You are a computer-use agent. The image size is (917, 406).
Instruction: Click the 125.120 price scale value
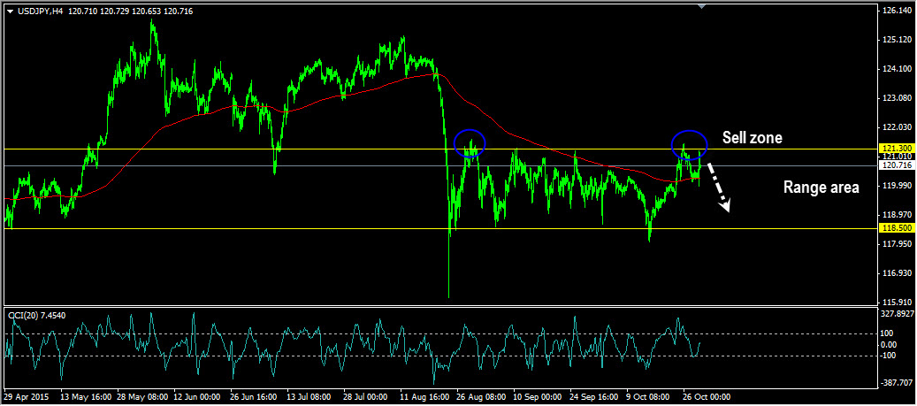898,40
